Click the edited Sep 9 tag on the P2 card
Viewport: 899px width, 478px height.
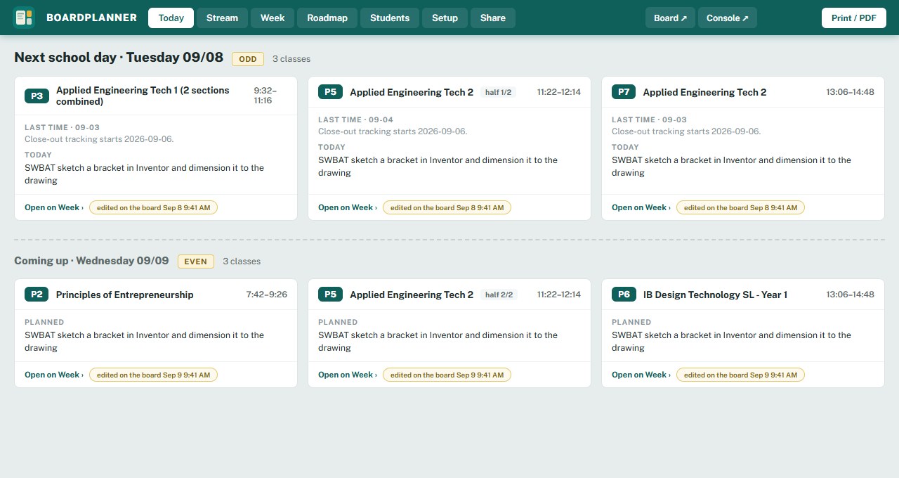[153, 375]
